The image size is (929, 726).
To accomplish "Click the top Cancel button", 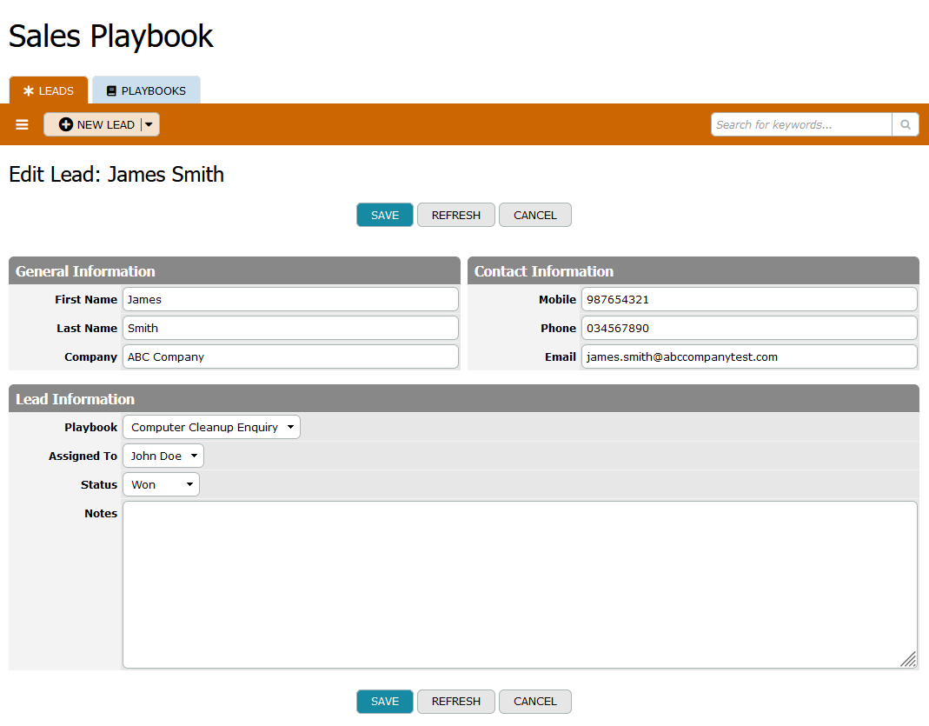I will (534, 215).
